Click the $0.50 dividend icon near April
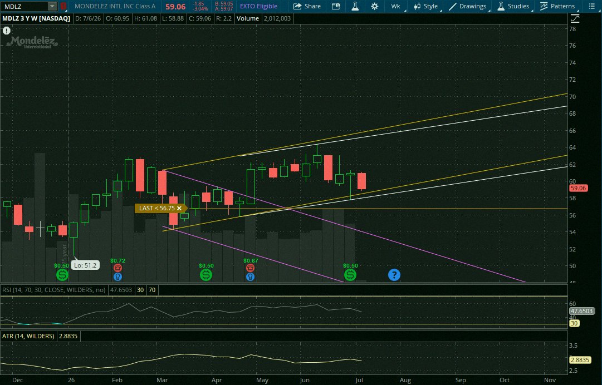The image size is (602, 385). tap(206, 274)
